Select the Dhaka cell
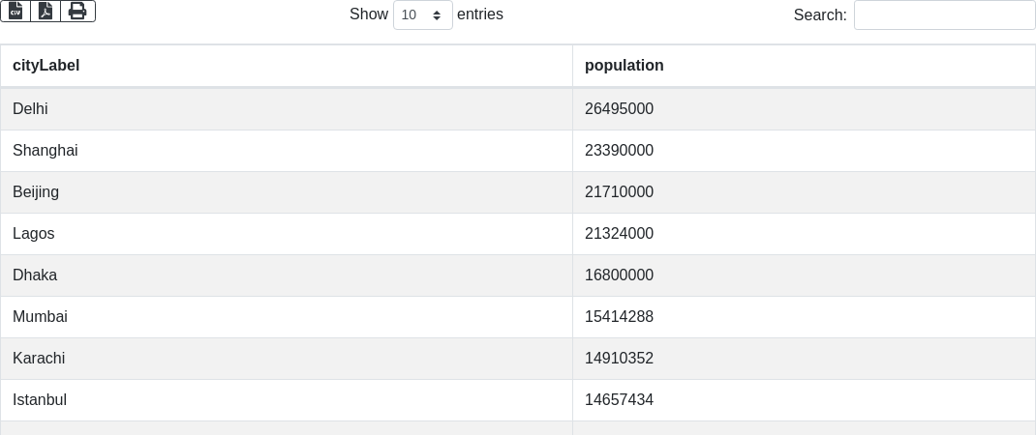Screen dimensions: 1036x435 click(35, 275)
